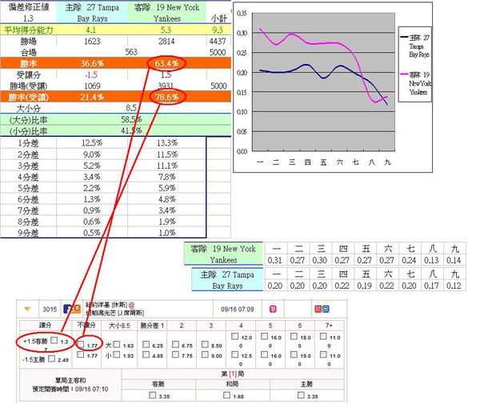Check the margin 6 box at 19.00

[294, 354]
